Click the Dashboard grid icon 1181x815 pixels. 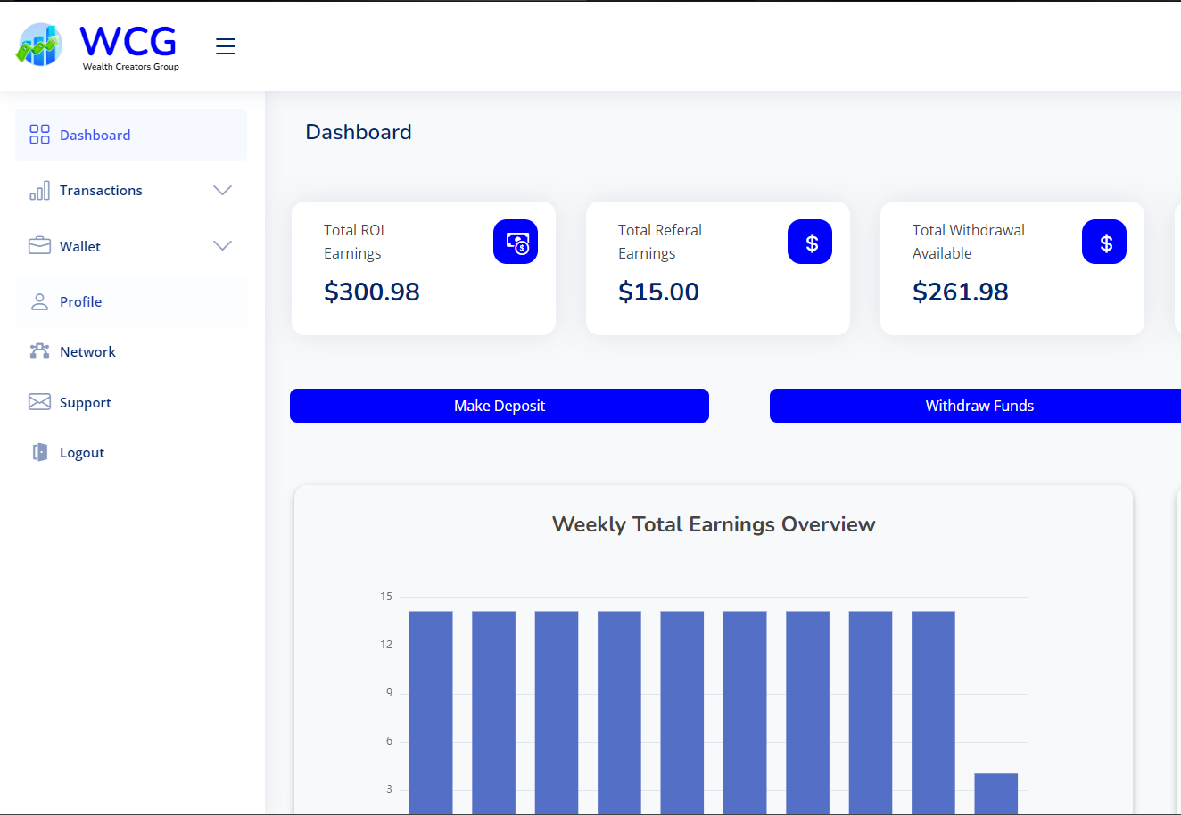[x=39, y=135]
